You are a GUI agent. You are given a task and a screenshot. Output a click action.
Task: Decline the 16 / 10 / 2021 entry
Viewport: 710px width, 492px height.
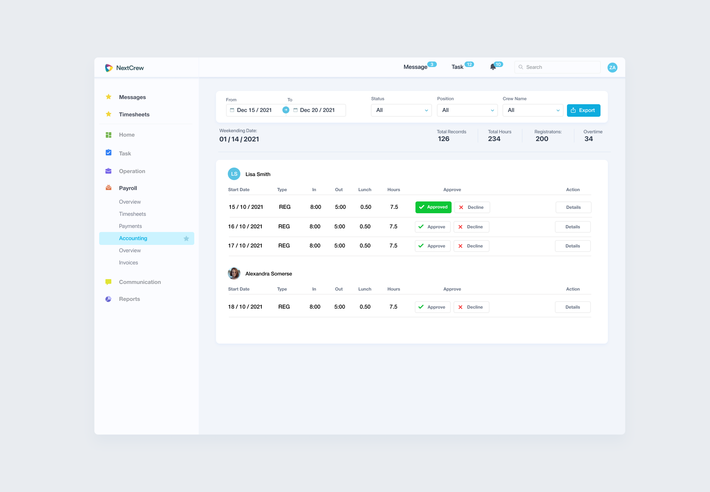tap(471, 227)
